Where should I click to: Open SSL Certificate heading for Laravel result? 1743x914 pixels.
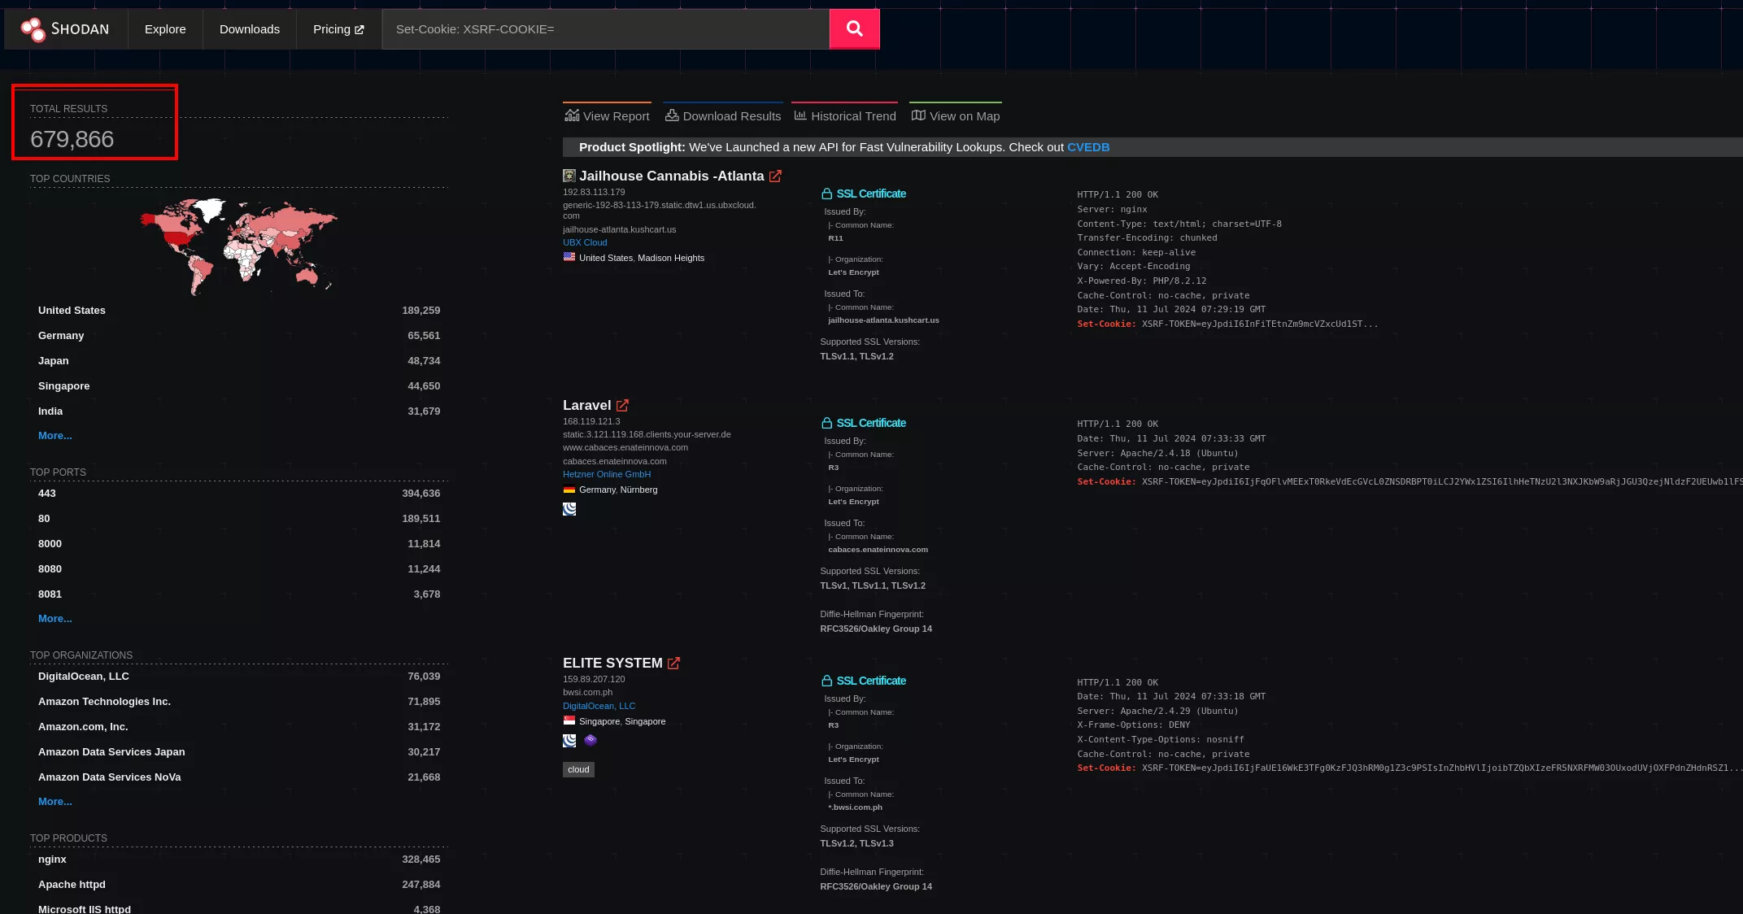point(871,423)
